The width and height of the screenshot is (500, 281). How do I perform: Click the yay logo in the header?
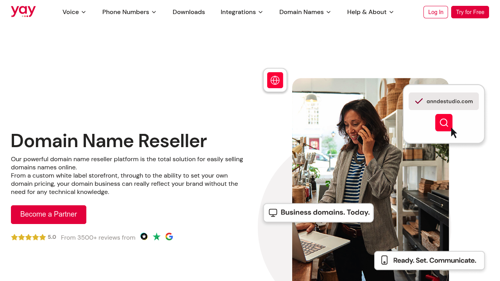23,12
